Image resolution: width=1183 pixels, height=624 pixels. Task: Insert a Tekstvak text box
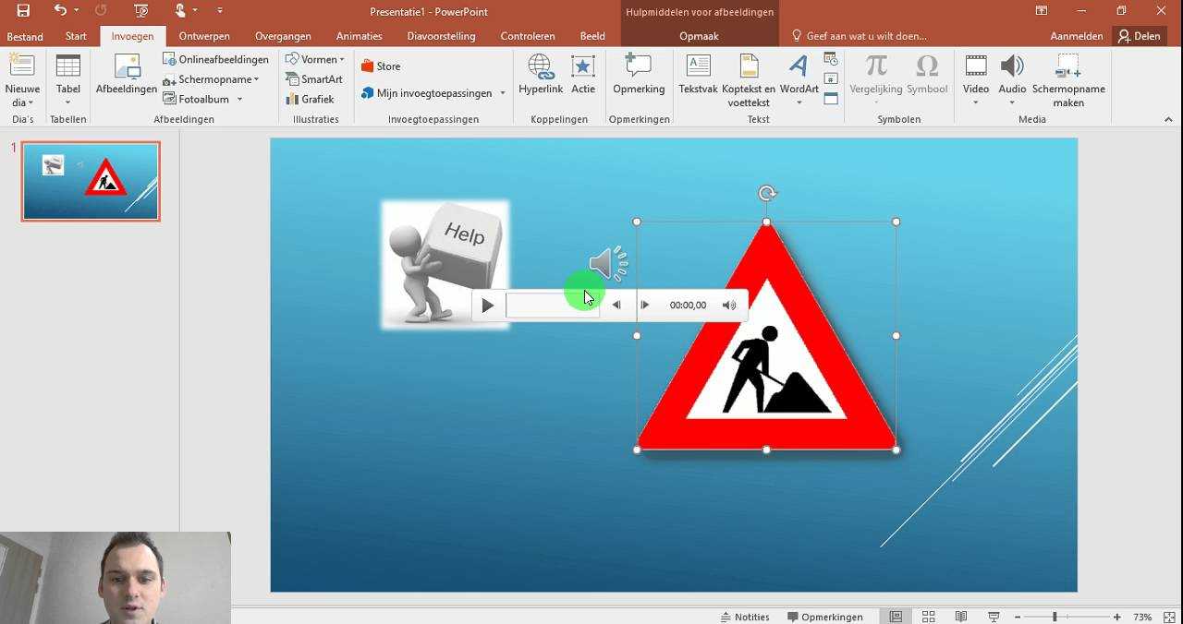698,78
